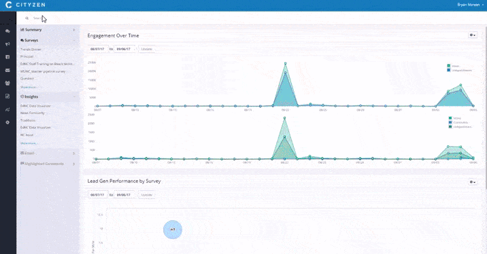Open the WUNC_teacher pipeline survey
The width and height of the screenshot is (487, 254).
point(43,71)
